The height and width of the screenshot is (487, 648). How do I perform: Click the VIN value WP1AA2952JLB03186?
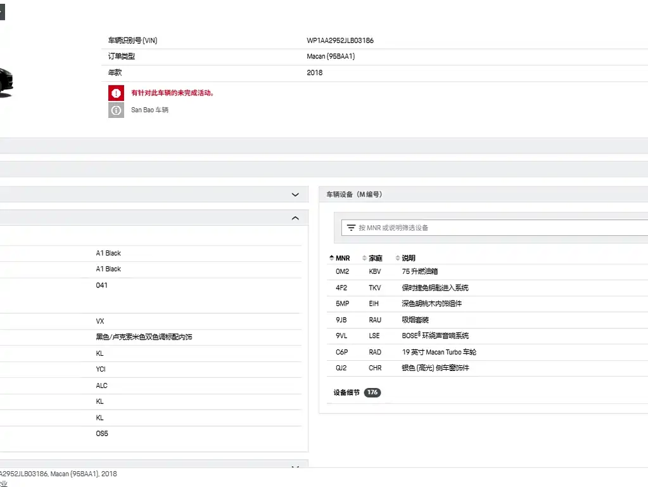click(340, 41)
